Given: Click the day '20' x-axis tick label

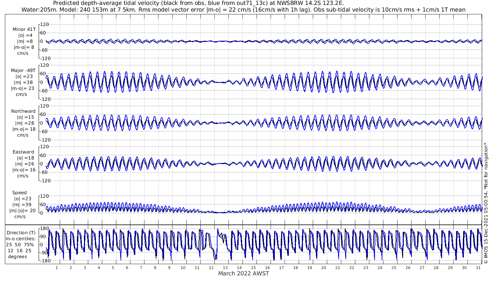Looking at the screenshot, I should coord(324,268).
